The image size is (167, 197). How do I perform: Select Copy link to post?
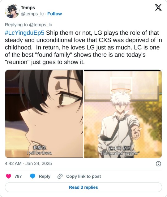(83, 176)
